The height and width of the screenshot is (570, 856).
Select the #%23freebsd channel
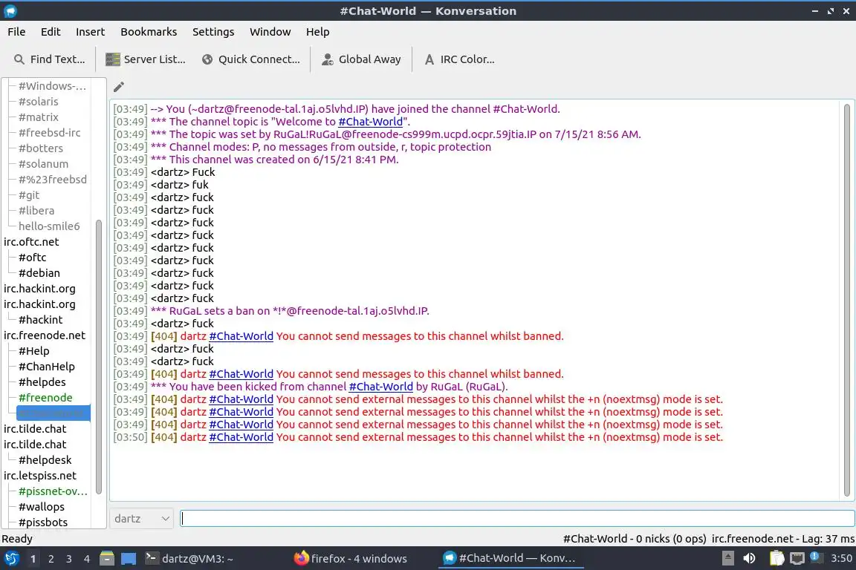click(53, 180)
